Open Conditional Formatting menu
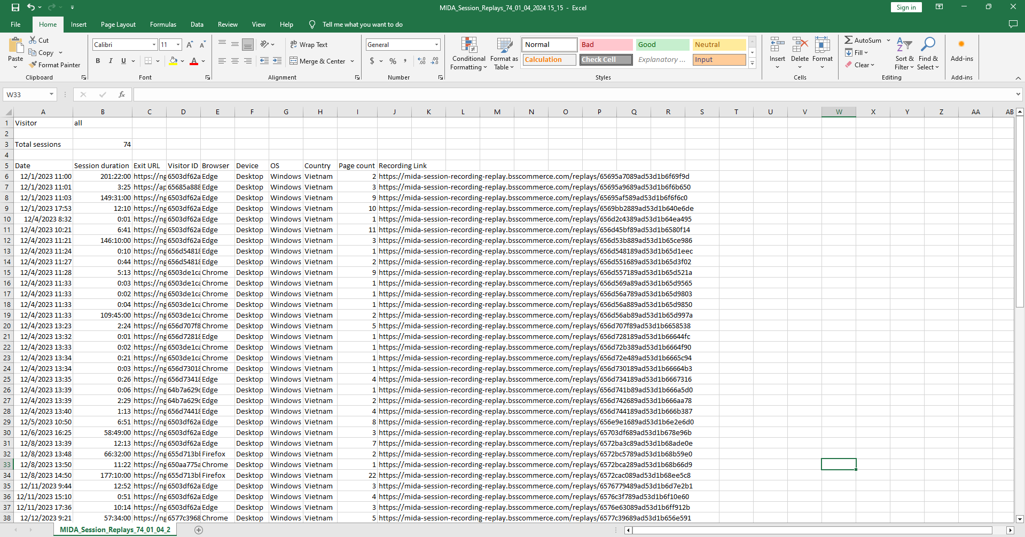Screen dimensions: 1025x537 (468, 54)
